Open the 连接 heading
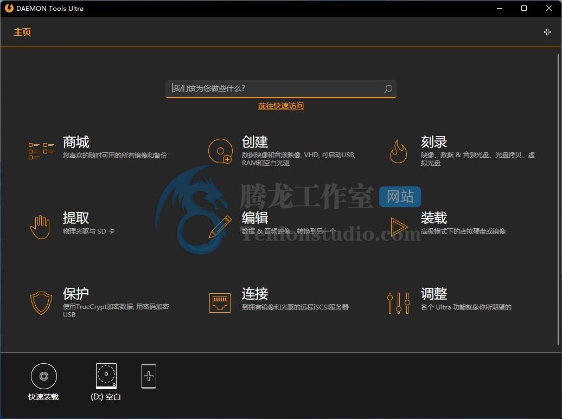 pos(255,294)
